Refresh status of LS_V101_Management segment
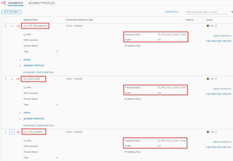The height and width of the screenshot is (161, 233). (216, 26)
